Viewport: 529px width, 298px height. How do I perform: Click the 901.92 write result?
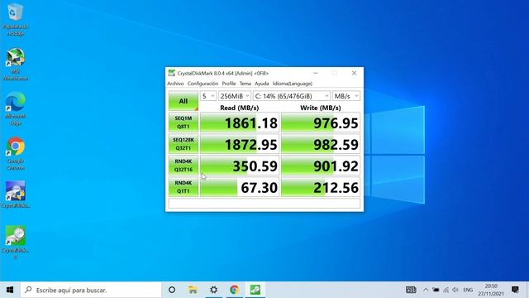pyautogui.click(x=321, y=166)
